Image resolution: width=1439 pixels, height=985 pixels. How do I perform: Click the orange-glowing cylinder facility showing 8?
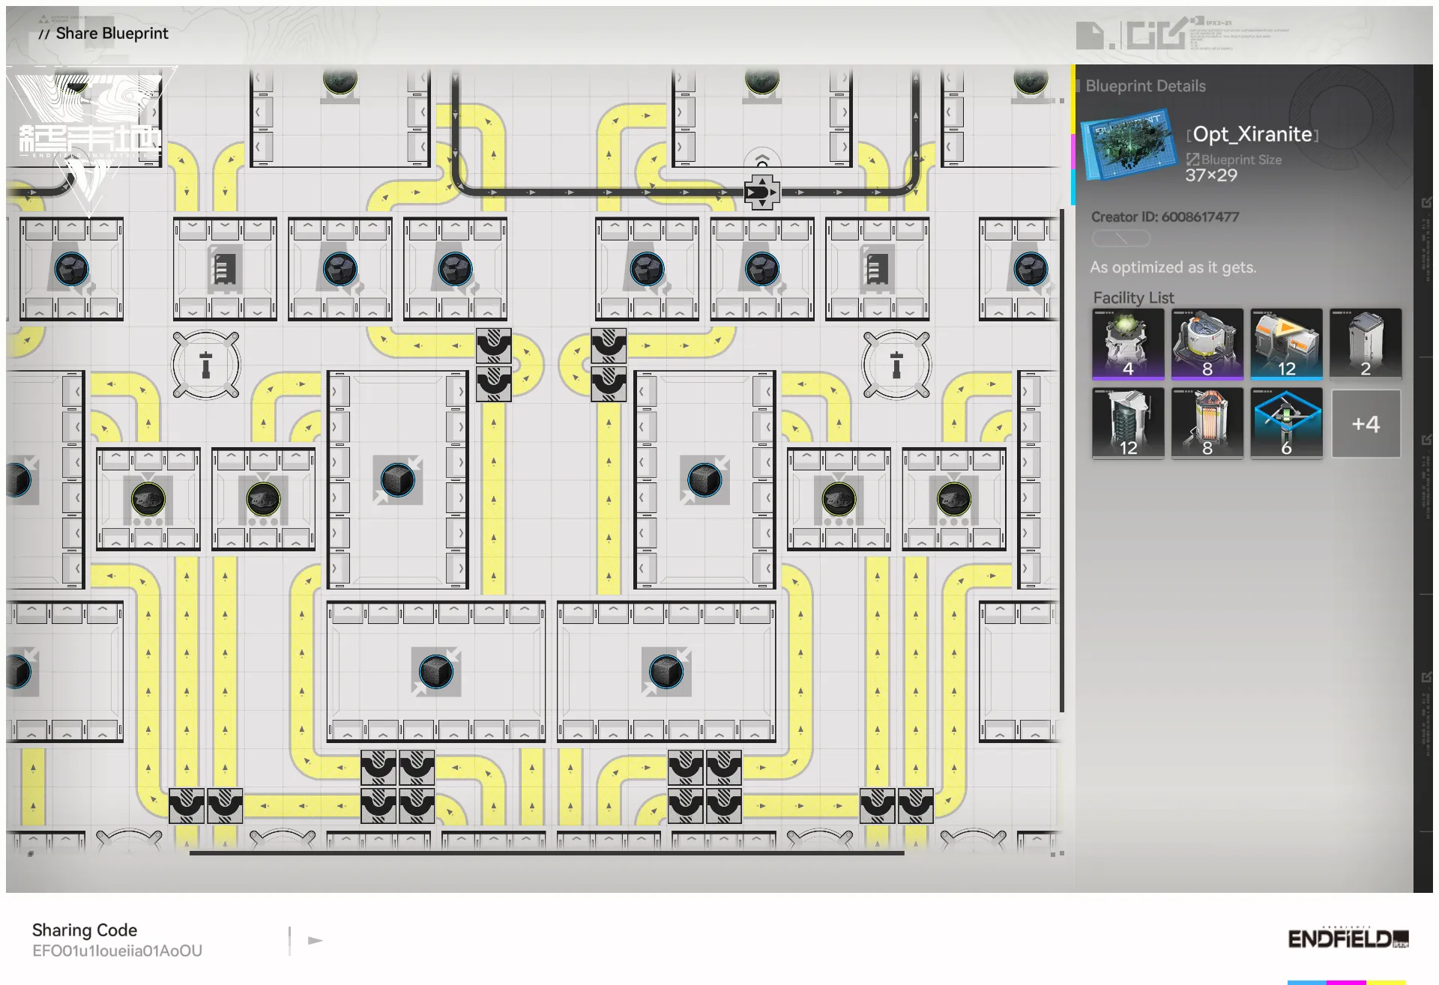1207,423
